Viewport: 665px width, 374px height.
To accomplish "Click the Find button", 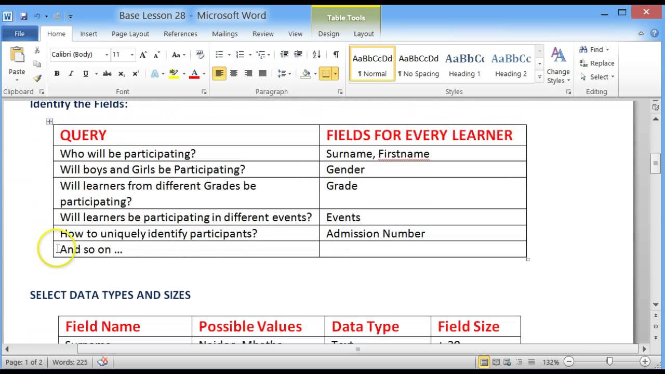I will (x=594, y=49).
